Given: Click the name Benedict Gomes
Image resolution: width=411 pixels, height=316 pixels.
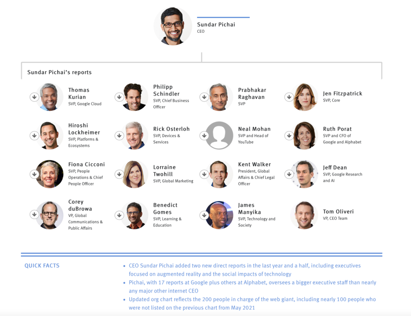Looking at the screenshot, I should 165,209.
